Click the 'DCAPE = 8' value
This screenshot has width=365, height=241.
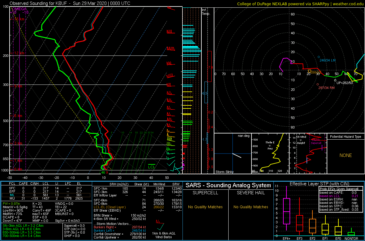11,217
